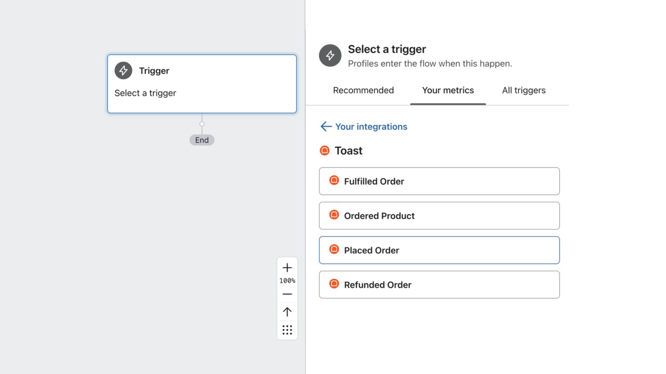Click the up arrow canvas control
Image resolution: width=666 pixels, height=374 pixels.
pos(287,312)
